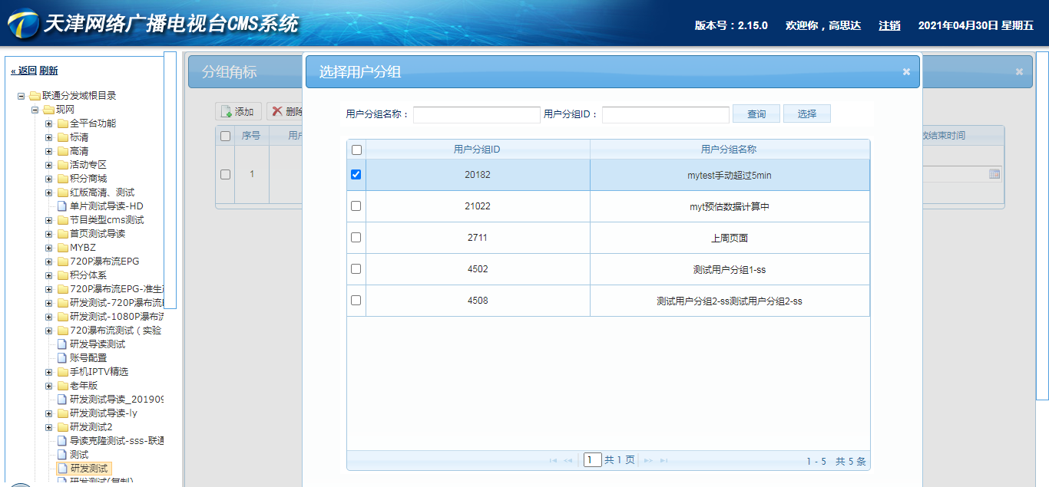Click the 添加 add icon in the 分组角标 toolbar

[x=227, y=112]
